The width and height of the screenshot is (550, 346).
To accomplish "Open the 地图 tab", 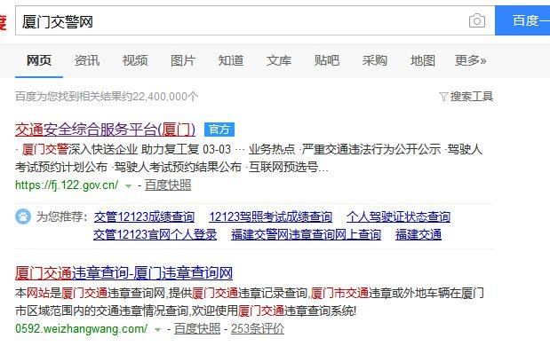I will tap(423, 60).
